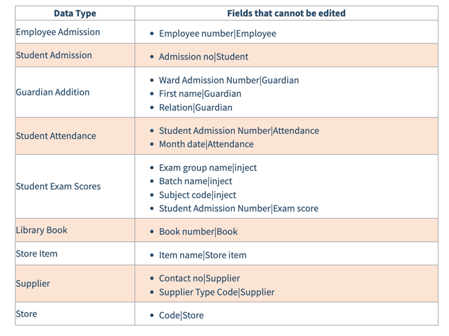Select the "Month date|Attendance" field entry
Viewport: 449px width, 336px height.
(x=206, y=144)
